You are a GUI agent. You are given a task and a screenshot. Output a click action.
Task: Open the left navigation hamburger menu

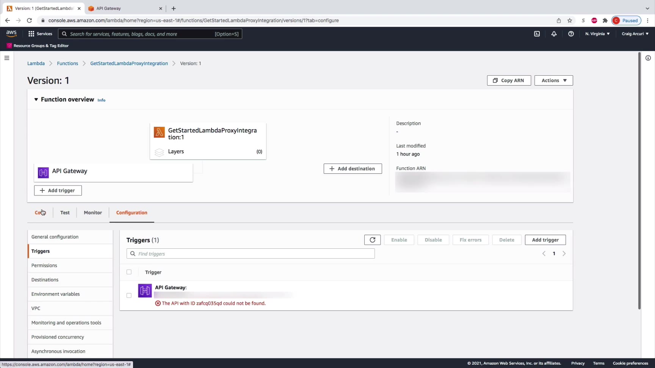(7, 58)
